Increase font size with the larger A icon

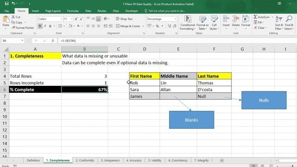[x=76, y=19]
